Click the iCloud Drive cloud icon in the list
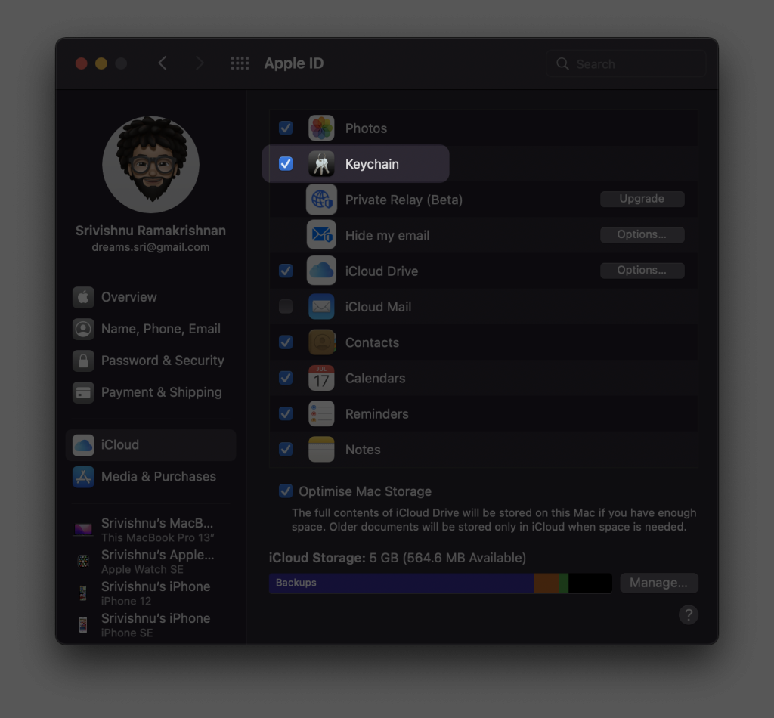Viewport: 774px width, 718px height. coord(321,271)
